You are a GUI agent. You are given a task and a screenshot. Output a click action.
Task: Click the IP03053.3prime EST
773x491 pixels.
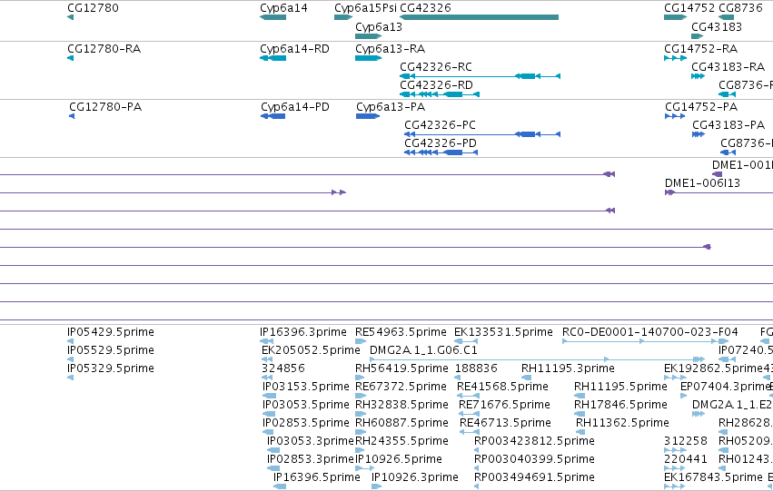point(273,450)
